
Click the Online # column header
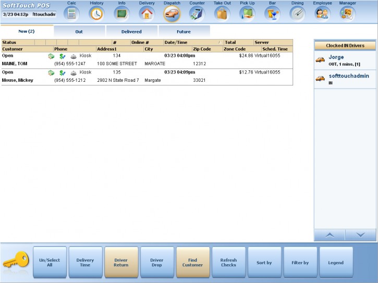[x=147, y=42]
